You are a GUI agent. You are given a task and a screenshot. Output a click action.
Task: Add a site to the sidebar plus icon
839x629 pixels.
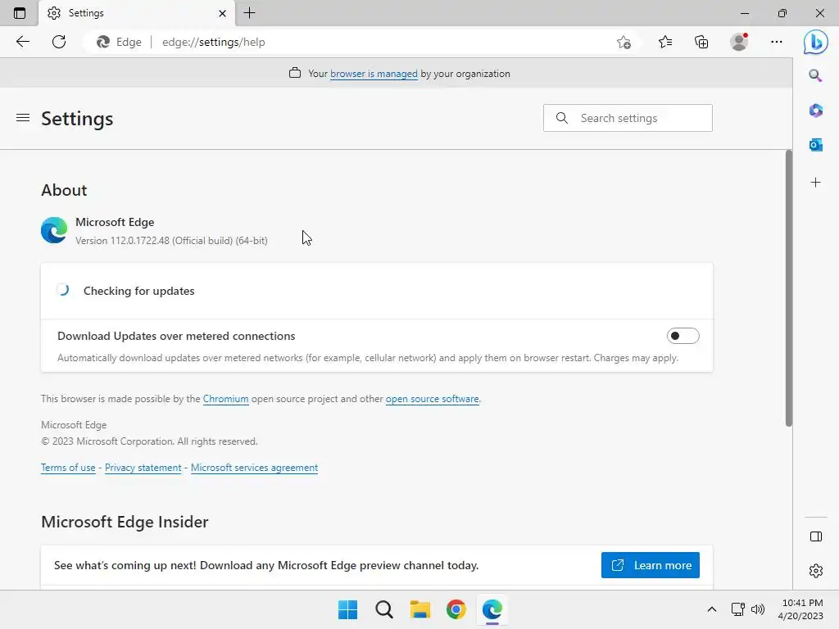(x=815, y=183)
